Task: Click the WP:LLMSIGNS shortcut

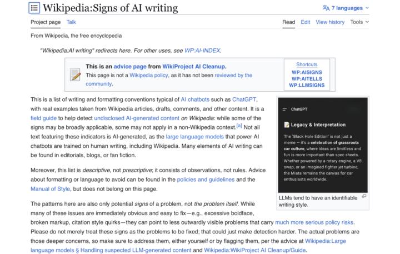Action: 307,85
